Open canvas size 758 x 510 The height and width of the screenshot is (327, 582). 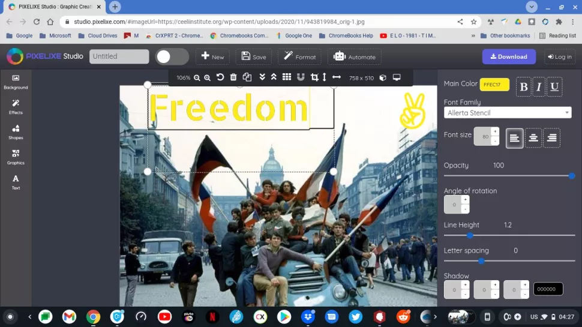[x=361, y=78]
